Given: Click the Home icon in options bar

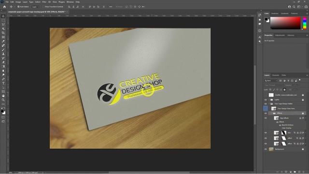Looking at the screenshot, I should coord(4,7).
